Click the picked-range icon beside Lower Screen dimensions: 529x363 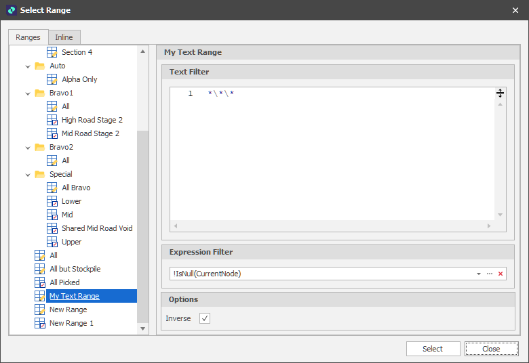click(52, 201)
